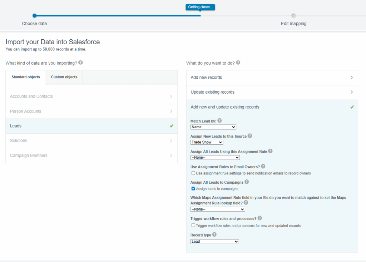Screen dimensions: 366x262
Task: Click the help icon next to Record type
Action: point(214,234)
